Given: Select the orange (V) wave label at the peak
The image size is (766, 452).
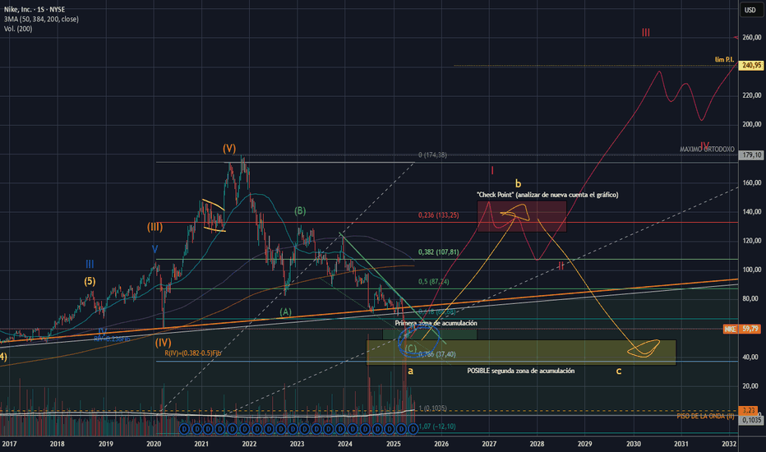Looking at the screenshot, I should [229, 148].
